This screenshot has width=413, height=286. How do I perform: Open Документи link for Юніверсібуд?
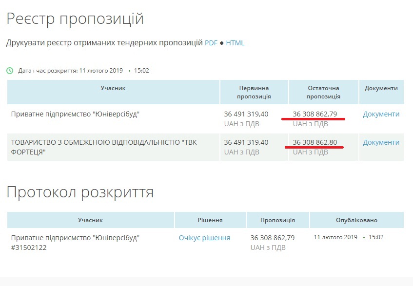coord(381,114)
